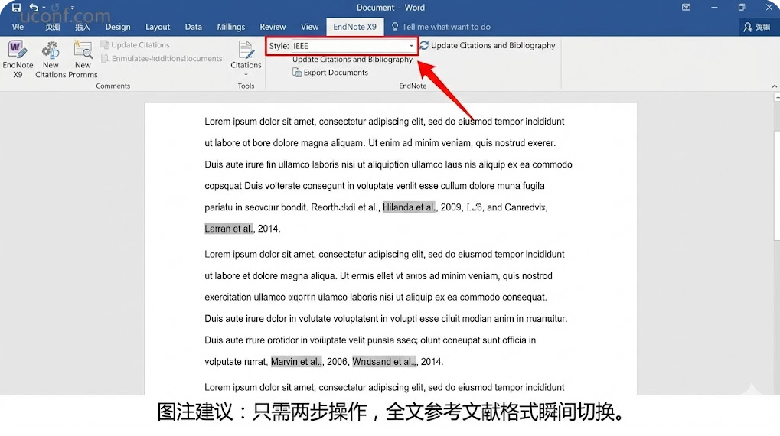
Task: Click the Citations document icon in Tools
Action: [246, 50]
